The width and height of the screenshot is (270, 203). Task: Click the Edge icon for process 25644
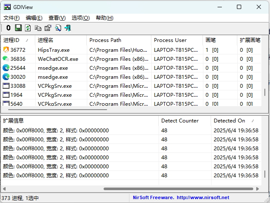[x=6, y=68]
